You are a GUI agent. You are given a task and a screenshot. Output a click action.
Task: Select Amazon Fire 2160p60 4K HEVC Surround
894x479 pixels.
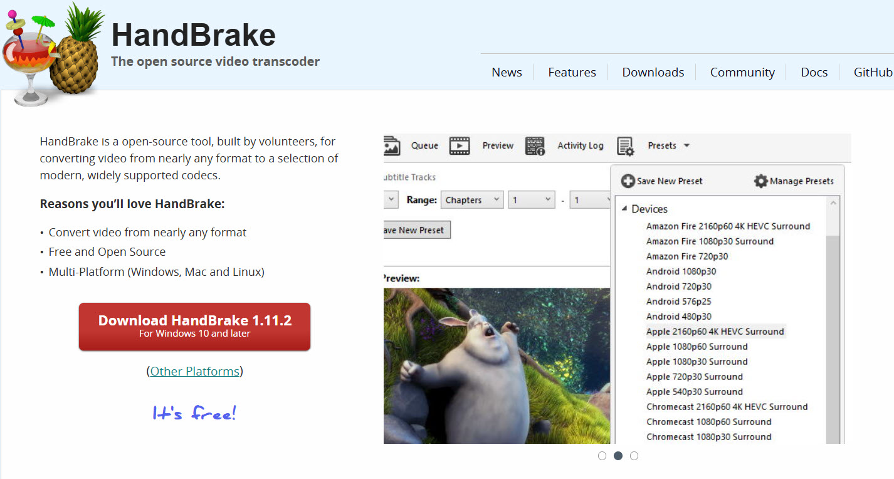tap(728, 226)
